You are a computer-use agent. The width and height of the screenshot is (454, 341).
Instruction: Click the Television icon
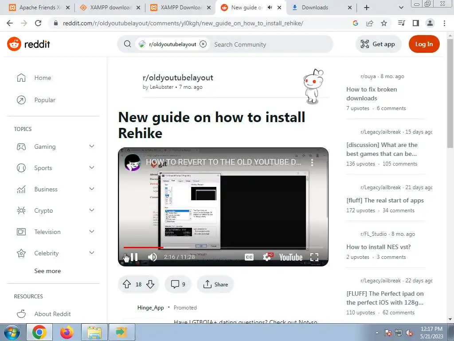point(21,232)
